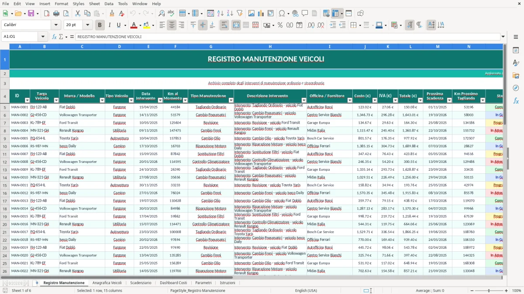Open the Print icon in toolbar
Viewport: 524px width, 294px height.
coord(56,14)
